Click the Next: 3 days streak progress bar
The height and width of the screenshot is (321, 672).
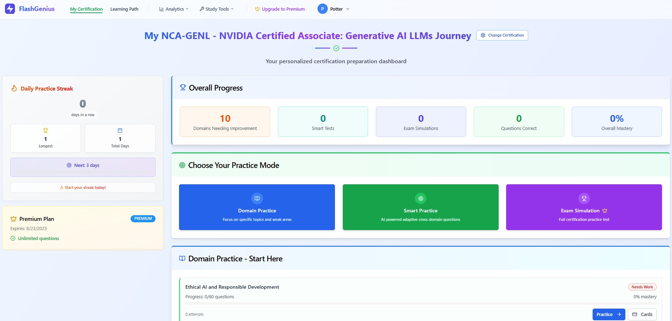tap(83, 172)
